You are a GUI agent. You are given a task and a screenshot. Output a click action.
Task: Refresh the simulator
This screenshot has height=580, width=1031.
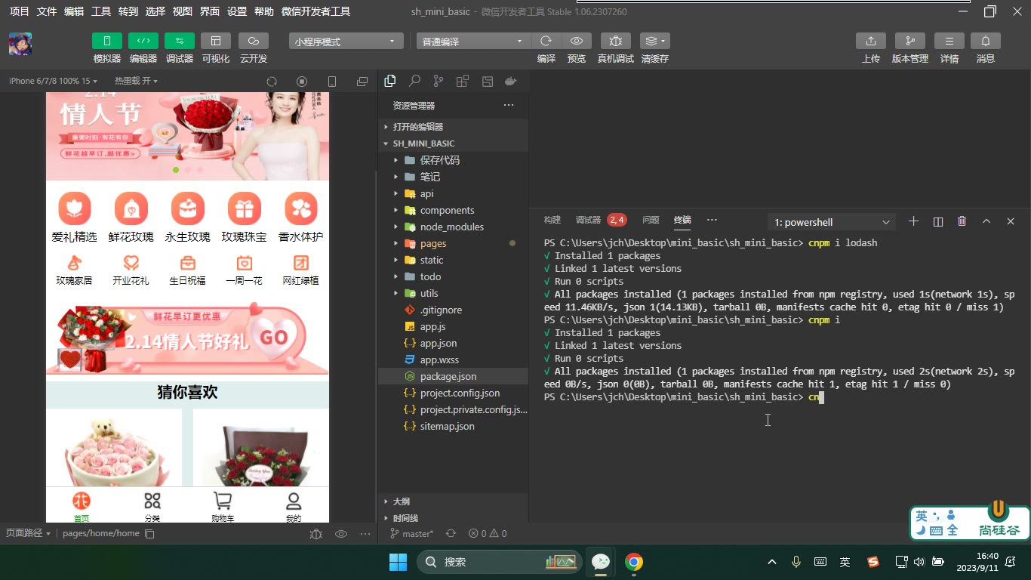pos(272,82)
